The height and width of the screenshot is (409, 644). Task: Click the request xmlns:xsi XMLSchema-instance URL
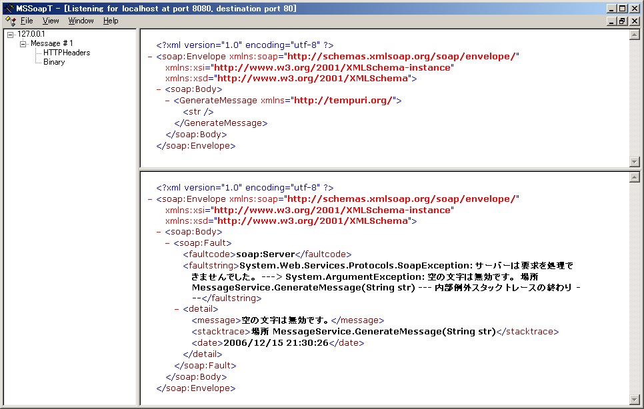point(332,68)
